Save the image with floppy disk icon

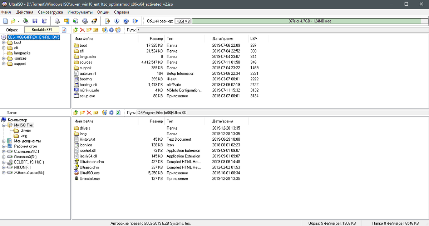pos(35,21)
